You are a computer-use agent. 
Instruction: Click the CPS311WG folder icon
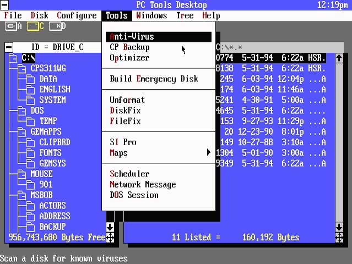tap(22, 69)
